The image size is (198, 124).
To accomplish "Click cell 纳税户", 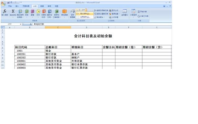I will (x=87, y=58).
